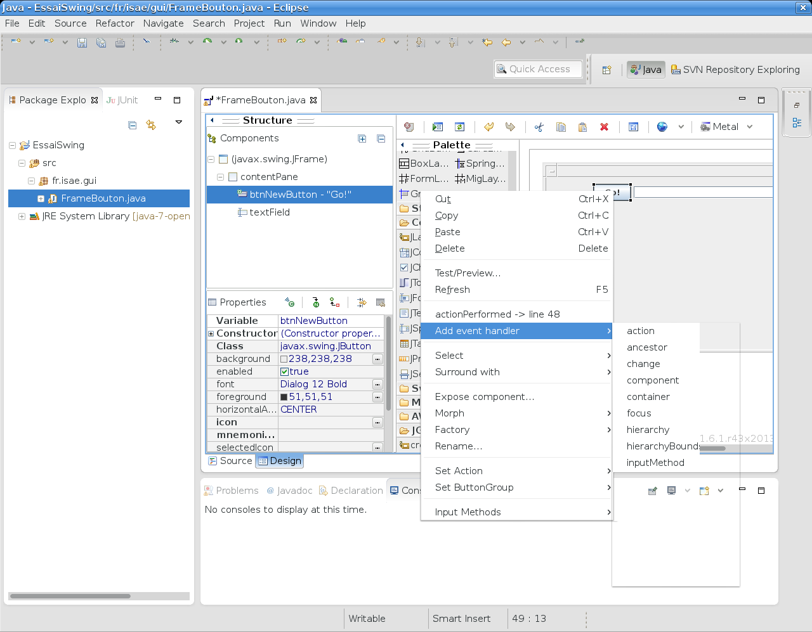Click the Open Console icon in Console view
This screenshot has width=812, height=632.
[x=704, y=491]
